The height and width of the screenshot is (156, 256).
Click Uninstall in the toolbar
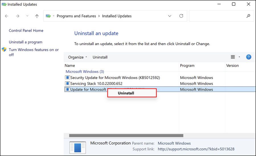(x=100, y=57)
